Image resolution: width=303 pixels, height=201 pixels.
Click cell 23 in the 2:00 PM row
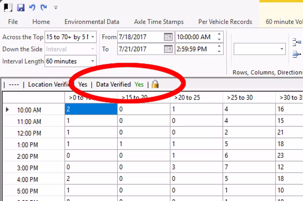pyautogui.click(x=289, y=155)
